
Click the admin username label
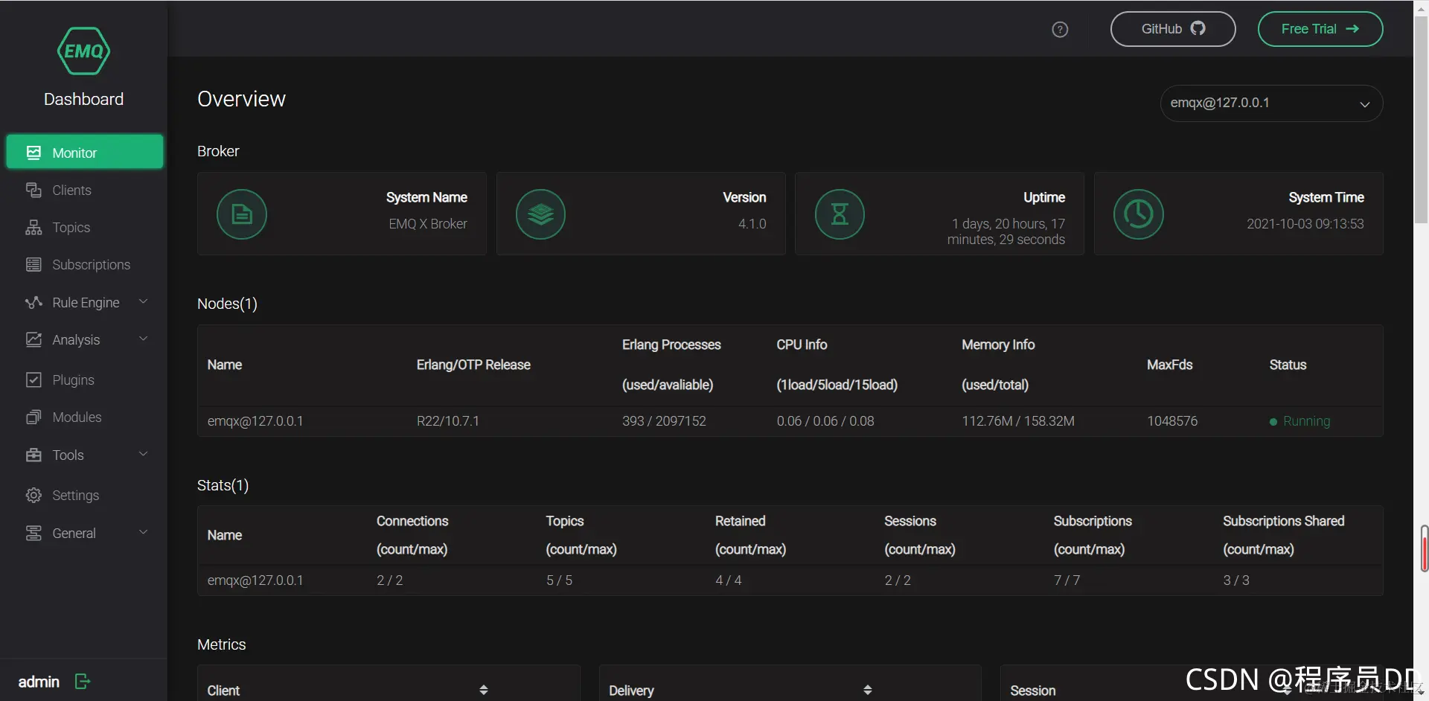point(39,682)
